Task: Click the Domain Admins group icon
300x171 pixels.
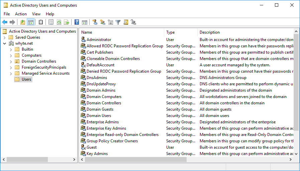Action: pyautogui.click(x=83, y=90)
